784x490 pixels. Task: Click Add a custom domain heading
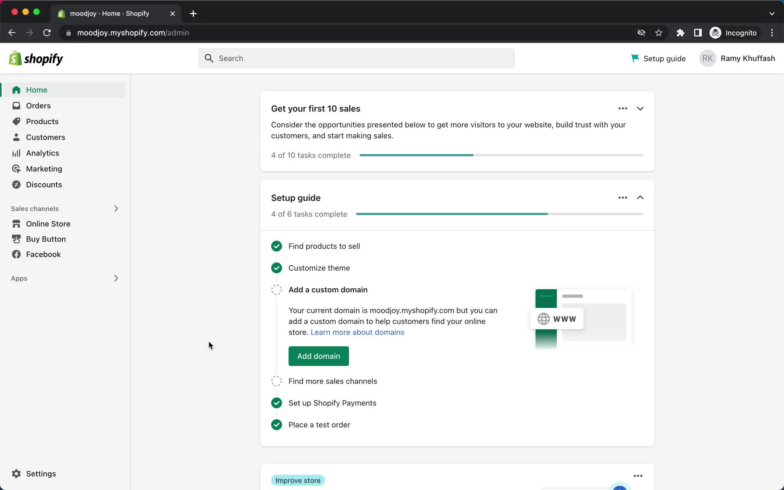(328, 290)
